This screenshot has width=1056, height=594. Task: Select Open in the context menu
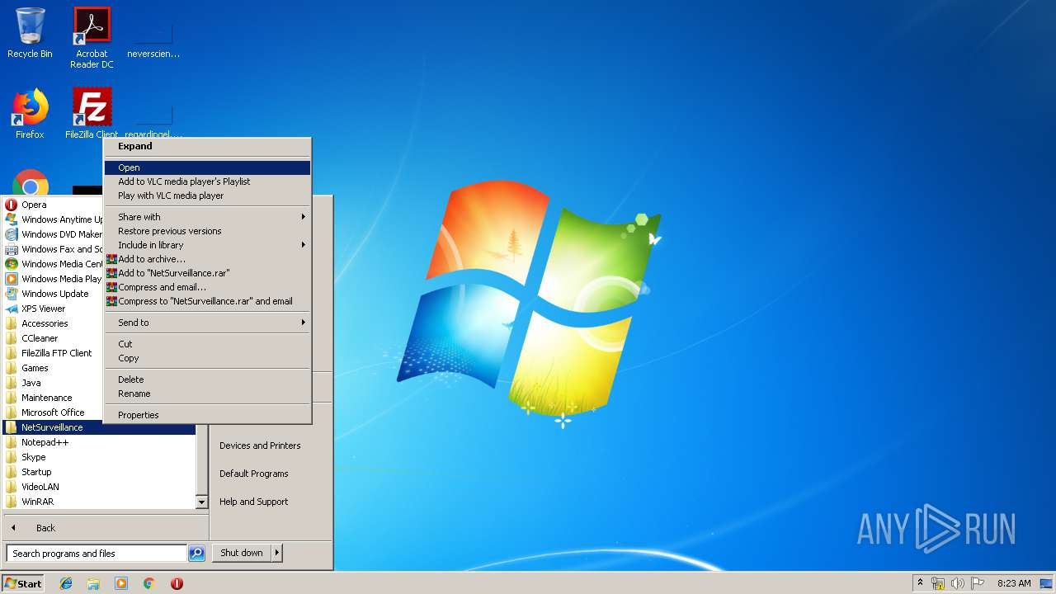207,167
